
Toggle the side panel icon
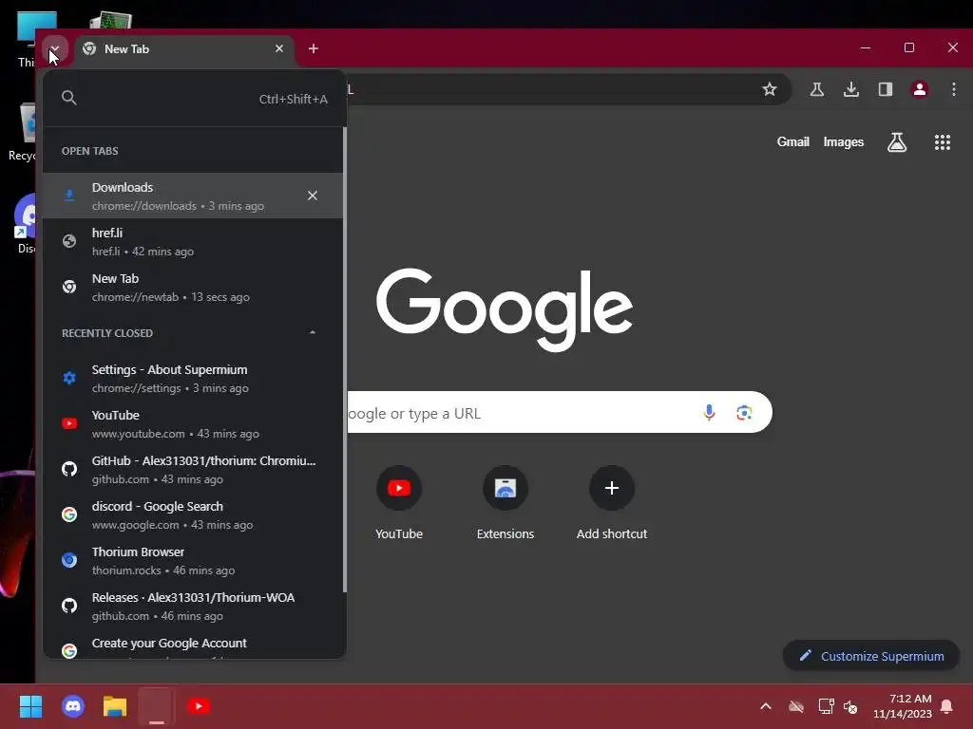click(886, 89)
